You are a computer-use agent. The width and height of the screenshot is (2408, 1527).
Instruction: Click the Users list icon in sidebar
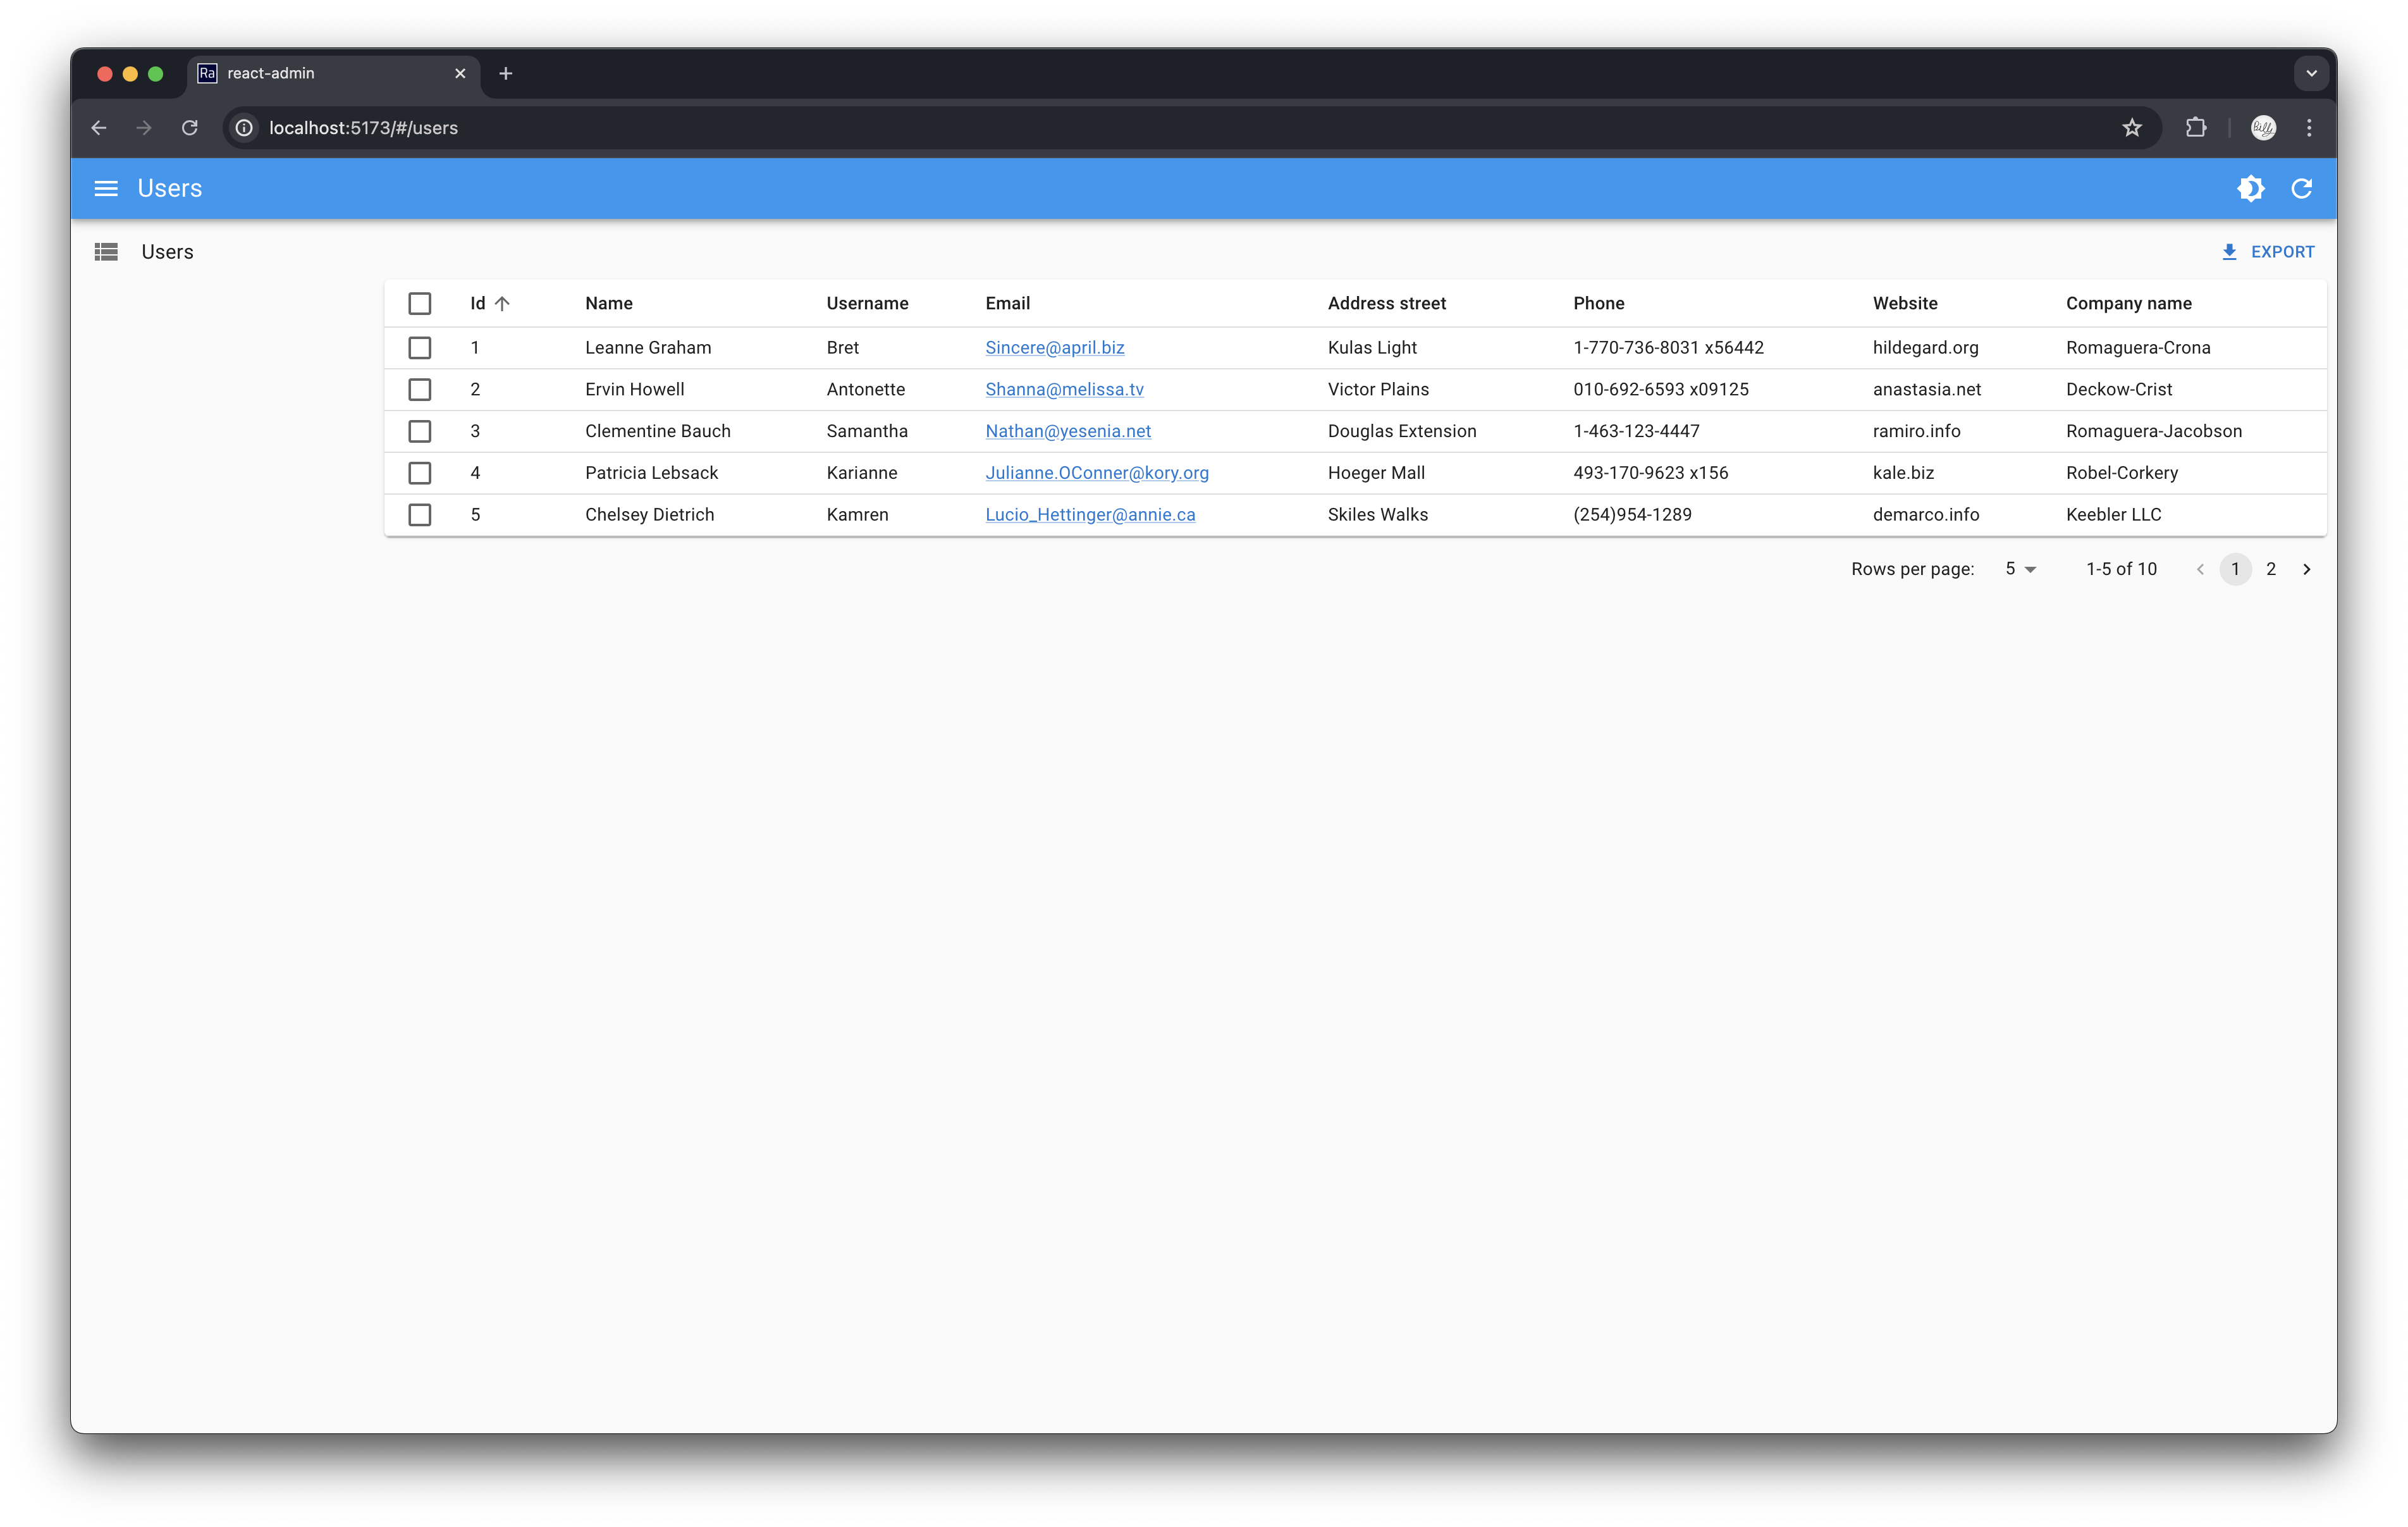click(106, 252)
